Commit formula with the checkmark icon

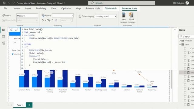point(16,30)
